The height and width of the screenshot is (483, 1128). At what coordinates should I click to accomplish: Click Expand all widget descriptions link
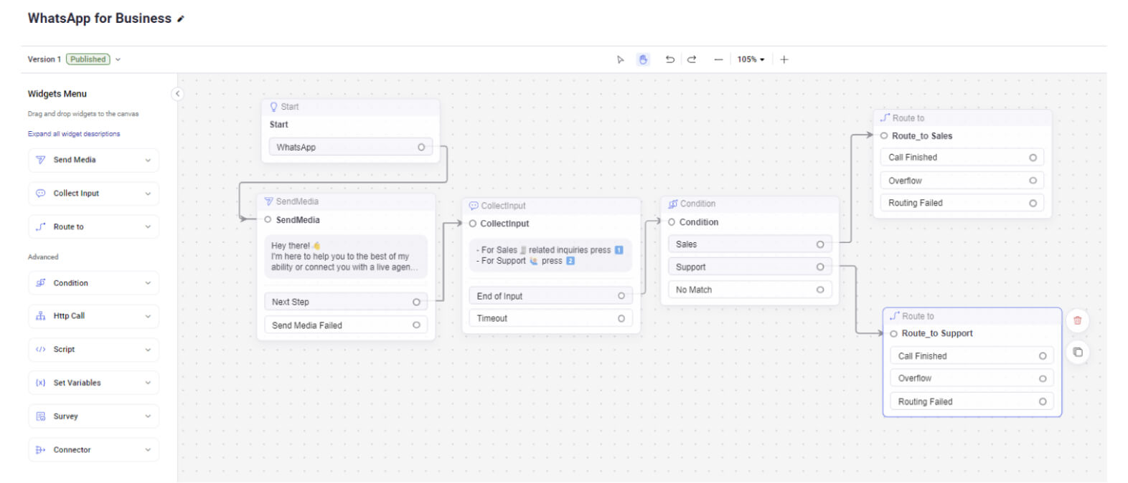coord(74,134)
